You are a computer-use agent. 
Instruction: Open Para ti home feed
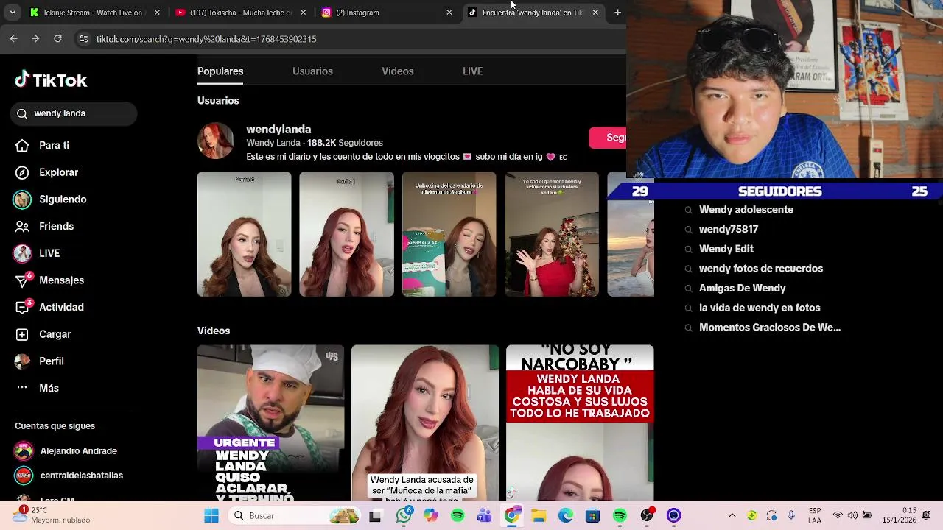[43, 145]
